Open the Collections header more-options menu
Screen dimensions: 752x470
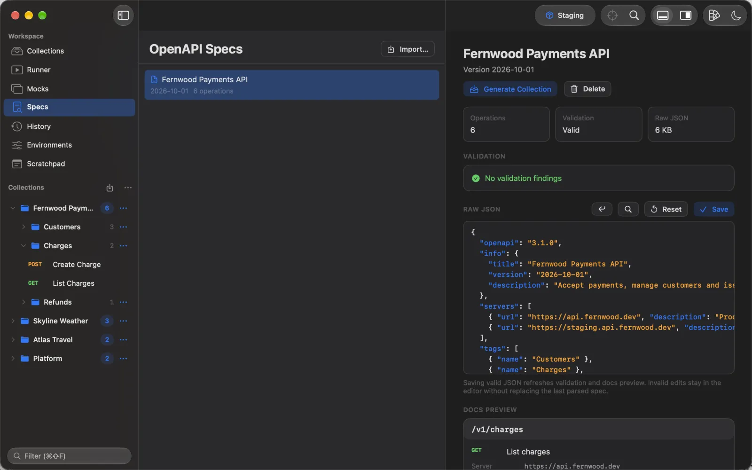(128, 188)
